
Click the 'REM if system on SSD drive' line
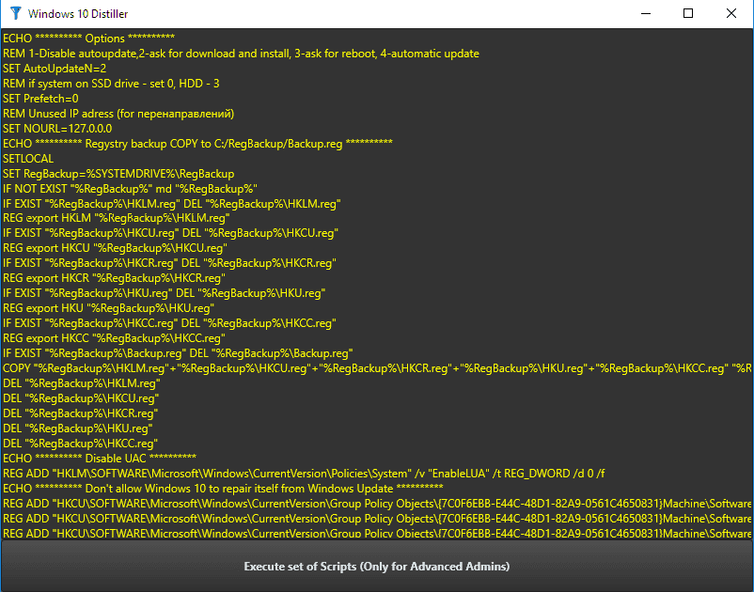click(111, 84)
